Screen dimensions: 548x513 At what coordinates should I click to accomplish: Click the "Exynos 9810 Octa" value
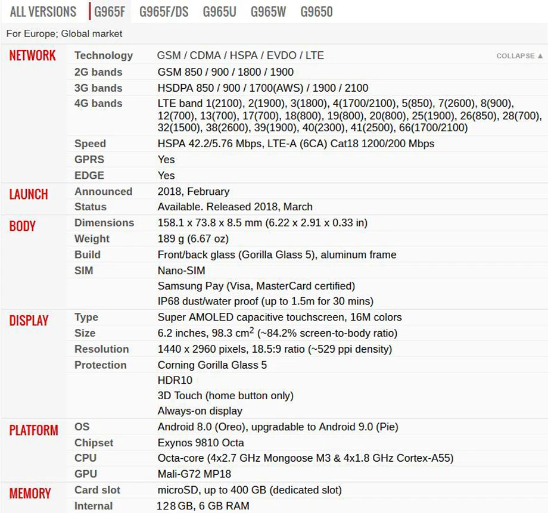point(201,443)
